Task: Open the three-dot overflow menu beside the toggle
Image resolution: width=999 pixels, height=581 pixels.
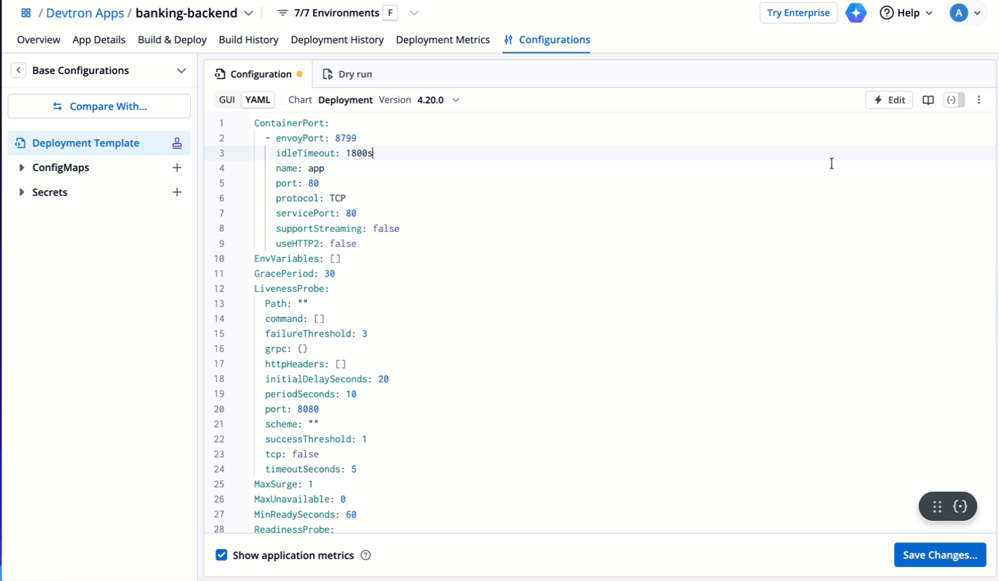Action: [979, 100]
